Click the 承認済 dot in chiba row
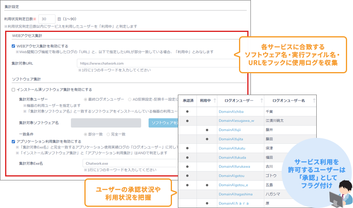Viewport: 353px width, 208px height. [x=187, y=111]
